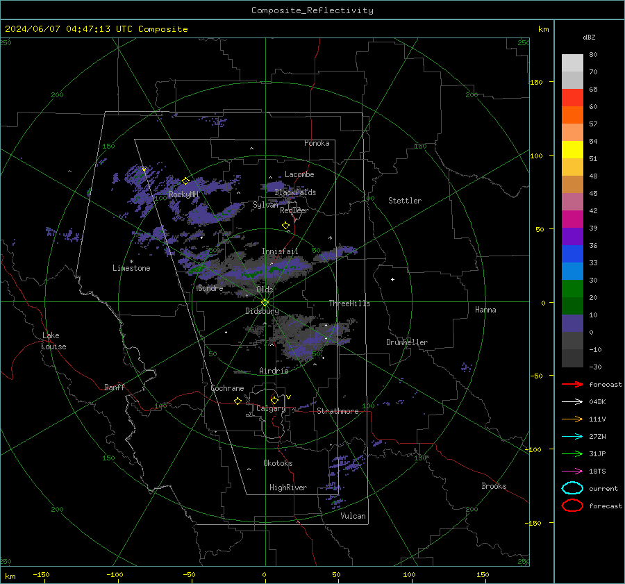Pick the blue 33-36 dBZ swatch
The image size is (625, 584).
click(x=572, y=254)
